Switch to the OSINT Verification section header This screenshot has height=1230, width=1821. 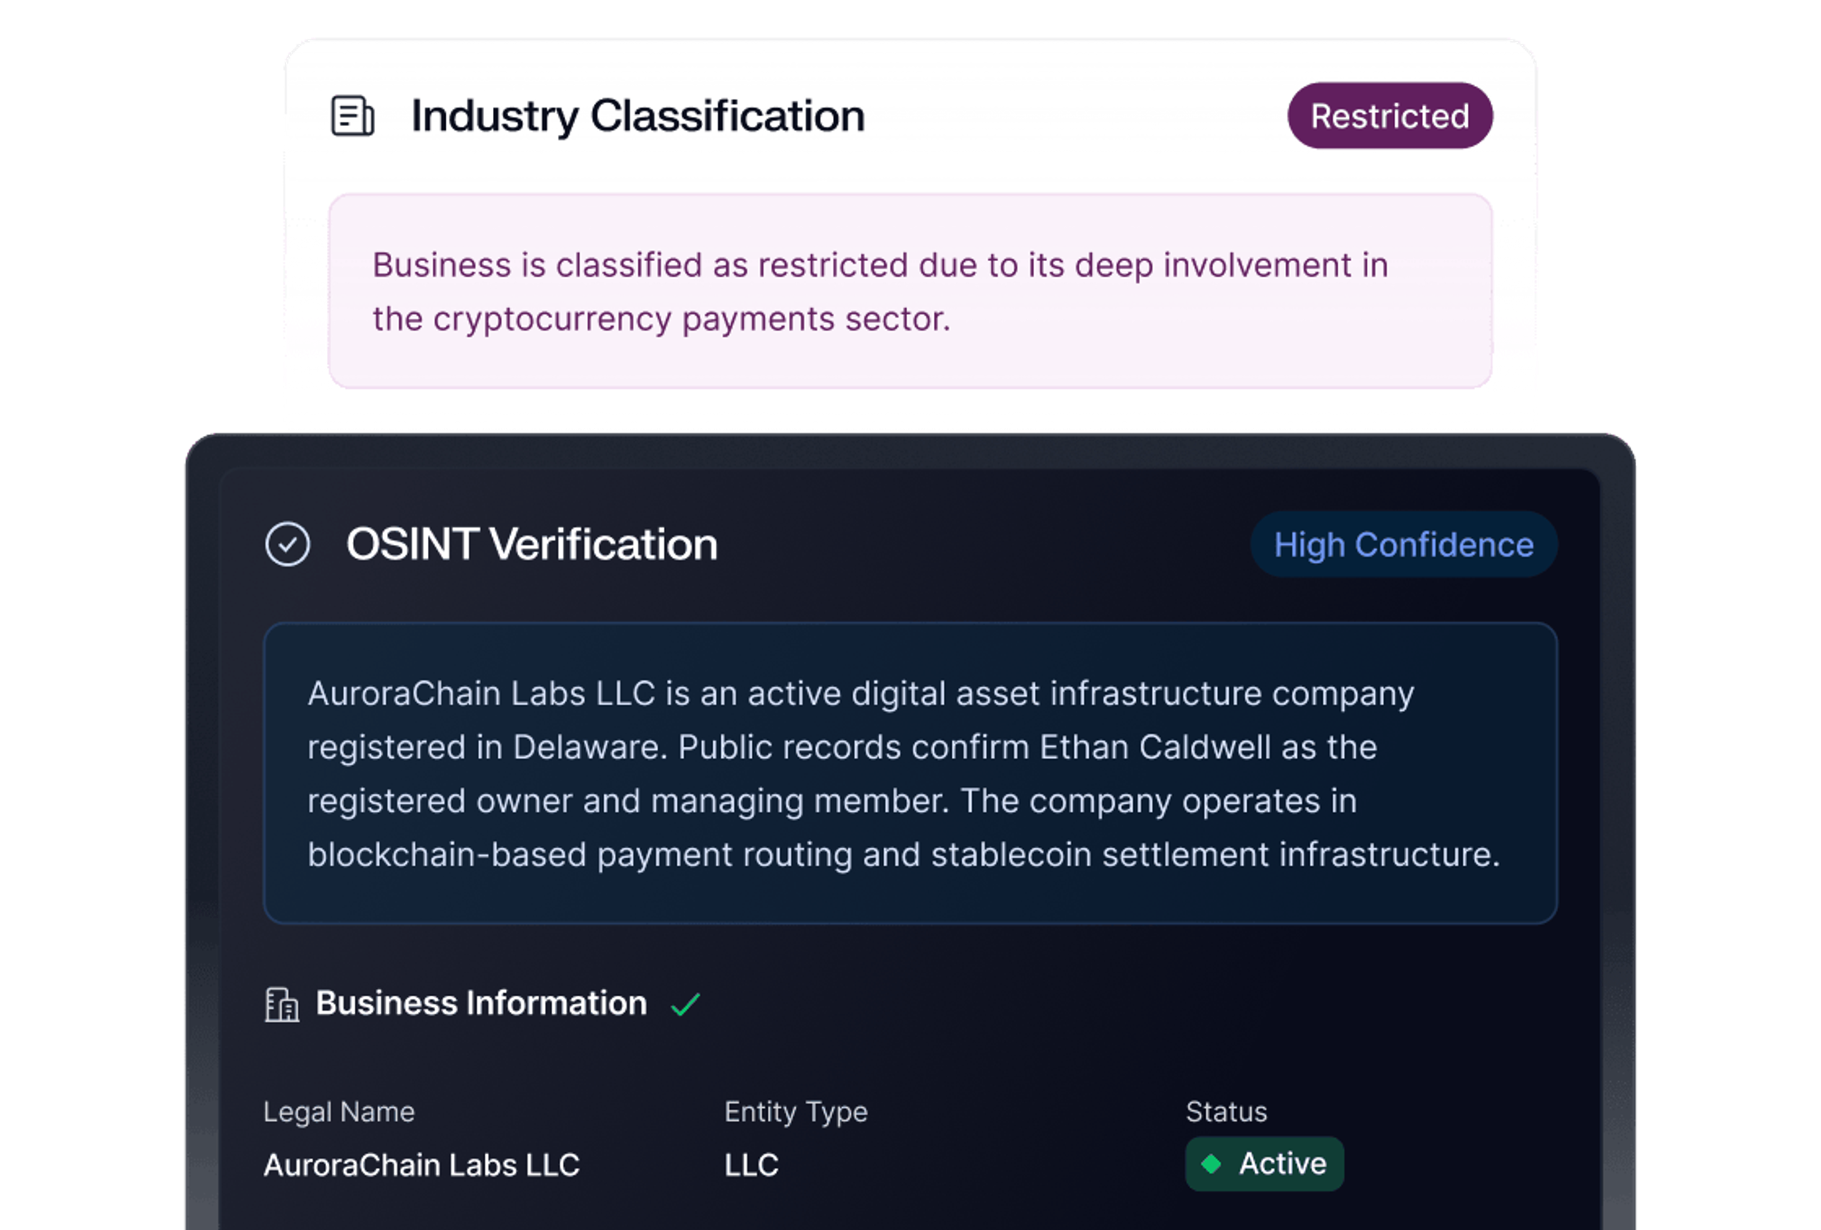(533, 544)
